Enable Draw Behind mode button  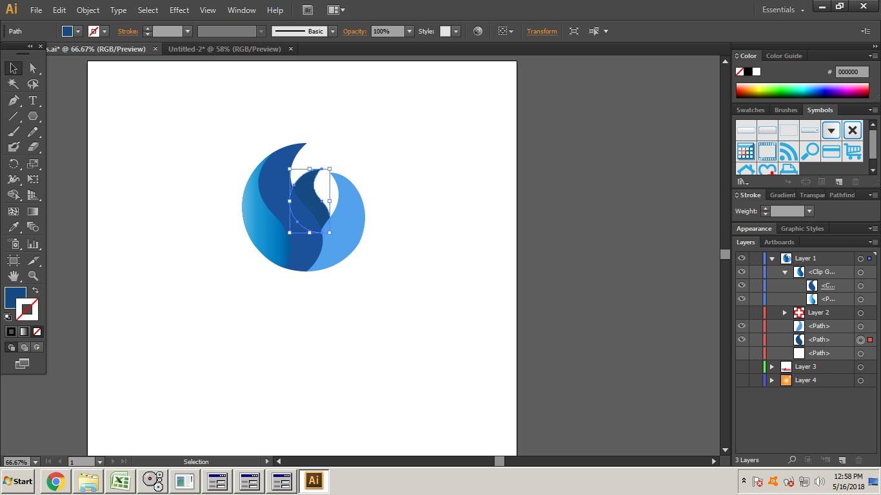pos(24,347)
